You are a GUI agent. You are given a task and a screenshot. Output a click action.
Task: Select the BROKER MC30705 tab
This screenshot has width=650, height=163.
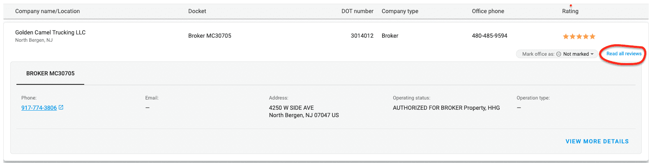[x=51, y=74]
